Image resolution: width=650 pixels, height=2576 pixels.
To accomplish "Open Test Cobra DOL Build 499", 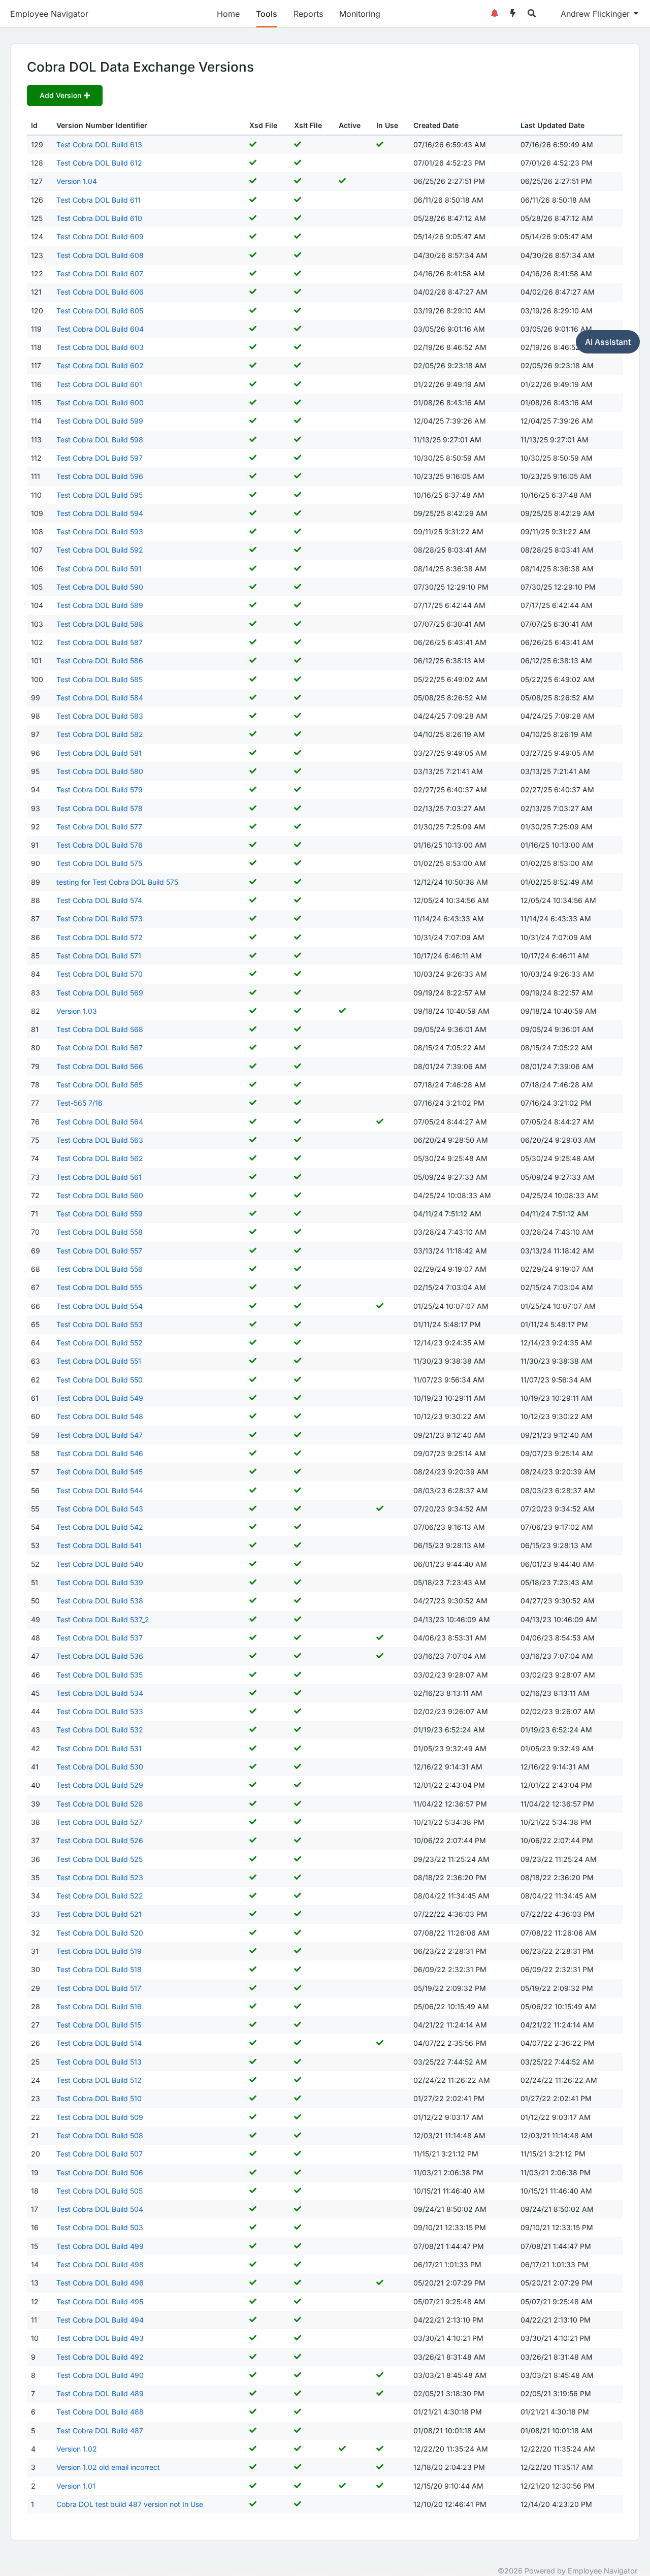I will (x=99, y=2246).
